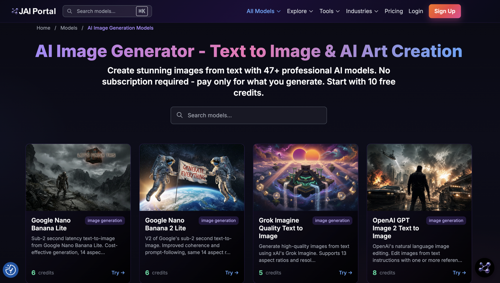The width and height of the screenshot is (500, 283).
Task: Open OpenAI GPT Image 2 thumbnail
Action: point(419,177)
